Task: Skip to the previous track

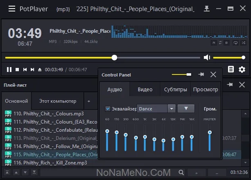Action: [25, 70]
